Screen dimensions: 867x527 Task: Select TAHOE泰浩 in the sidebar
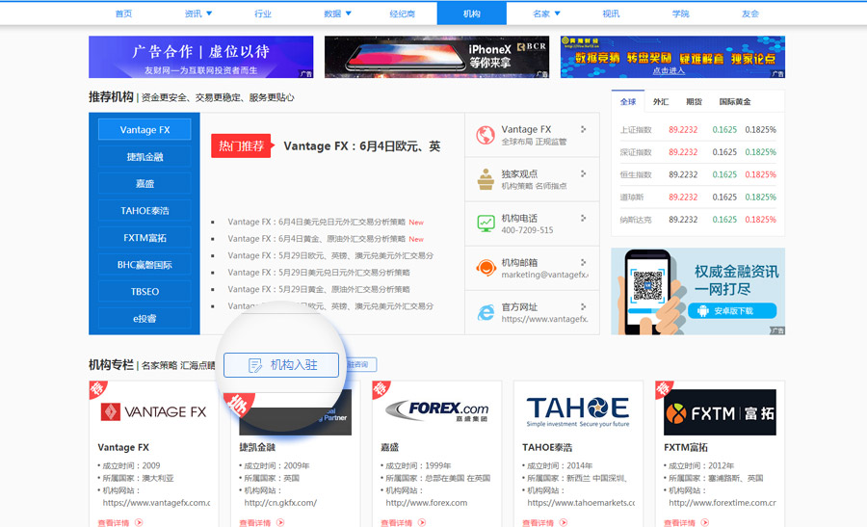144,211
